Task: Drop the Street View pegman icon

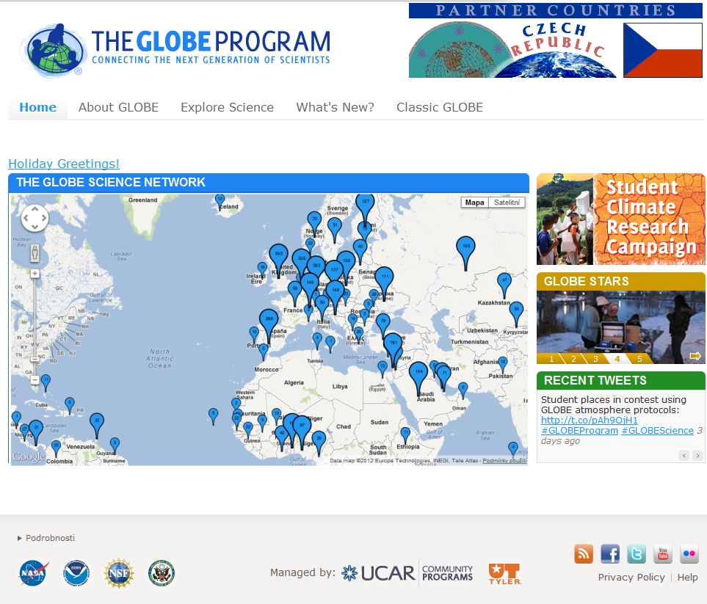Action: click(35, 253)
